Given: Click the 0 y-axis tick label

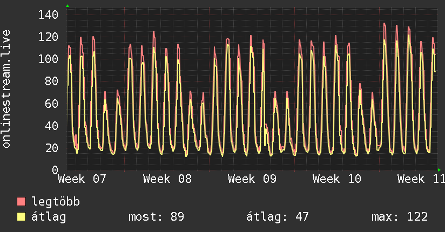Looking at the screenshot, I should [55, 170].
